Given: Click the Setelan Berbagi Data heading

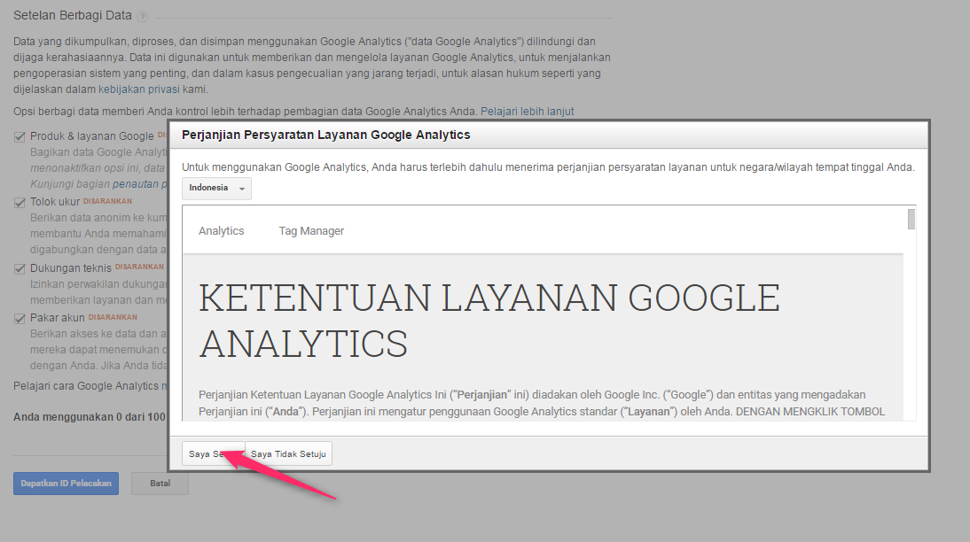Looking at the screenshot, I should click(73, 15).
